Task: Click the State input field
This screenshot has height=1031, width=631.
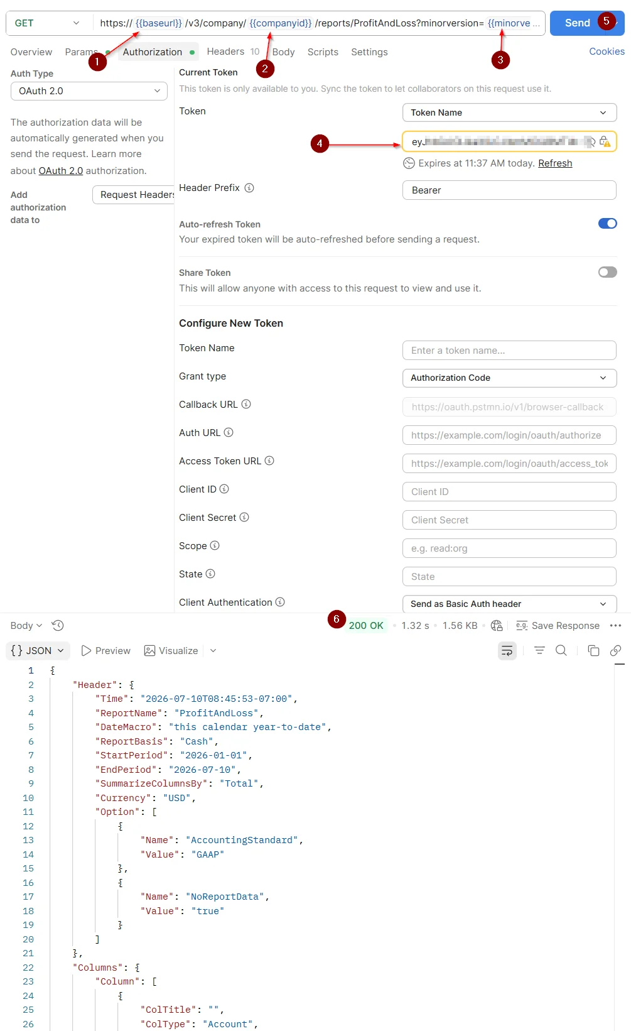Action: pyautogui.click(x=509, y=576)
